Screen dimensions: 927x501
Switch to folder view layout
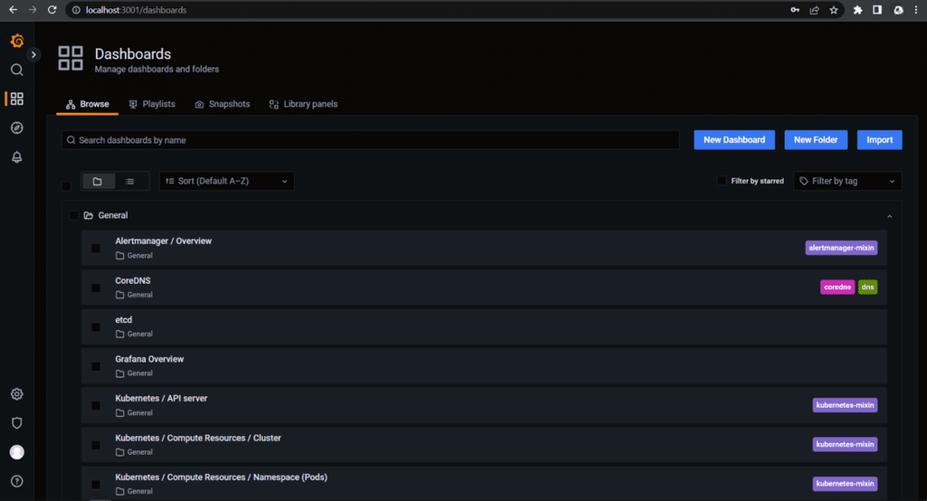pos(97,182)
